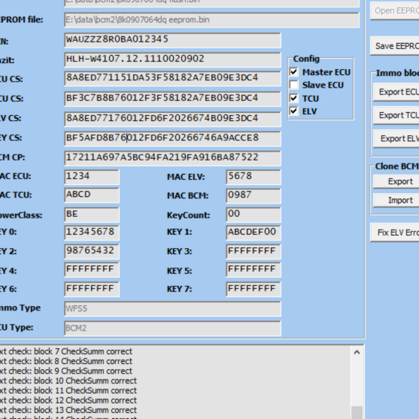Uncheck the ELV config checkbox
Viewport: 419px width, 419px height.
click(x=293, y=111)
